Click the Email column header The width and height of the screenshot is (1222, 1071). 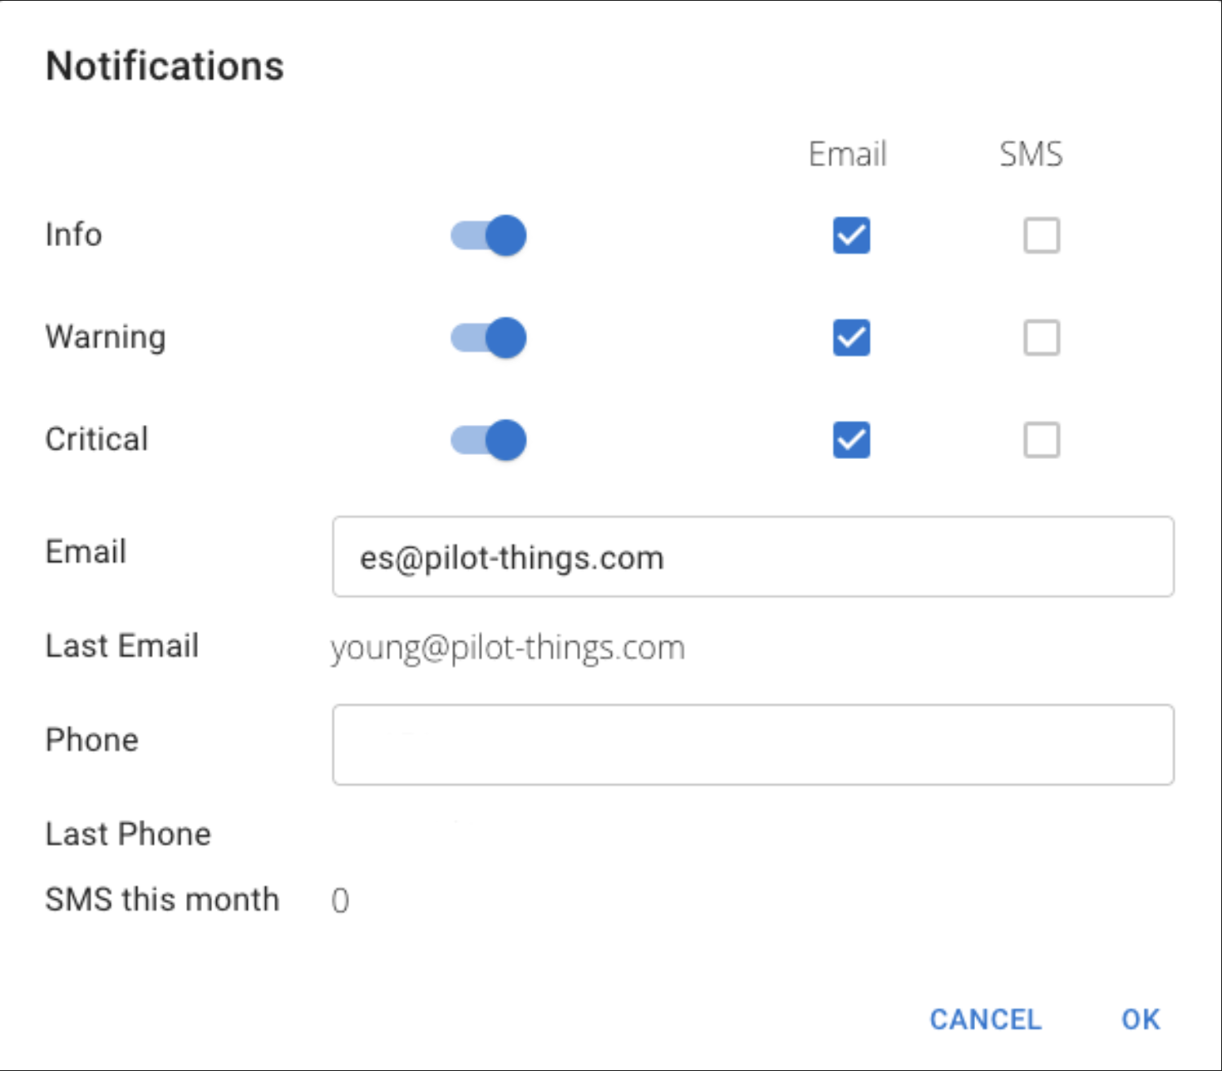click(x=848, y=154)
